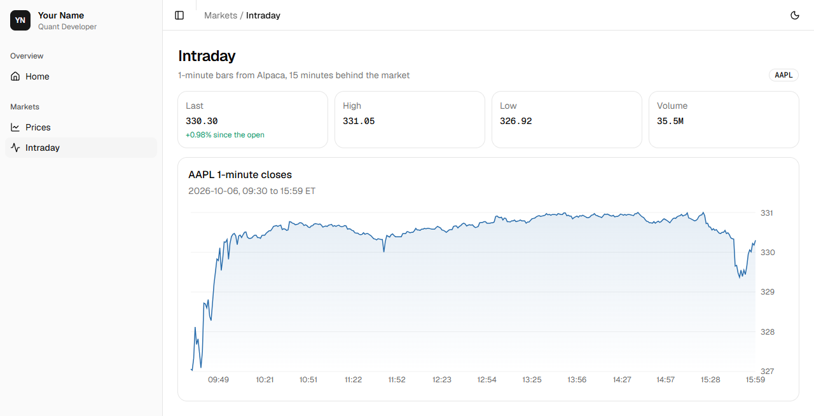Click the 10:51 x-axis label
This screenshot has width=814, height=416.
(x=308, y=380)
